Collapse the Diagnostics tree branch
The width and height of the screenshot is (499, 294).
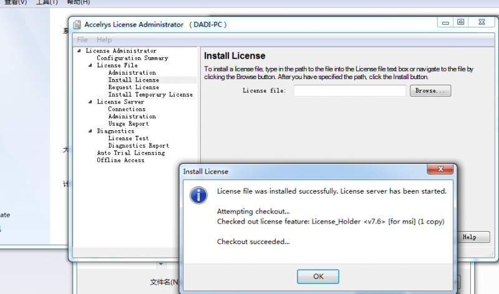click(x=90, y=131)
